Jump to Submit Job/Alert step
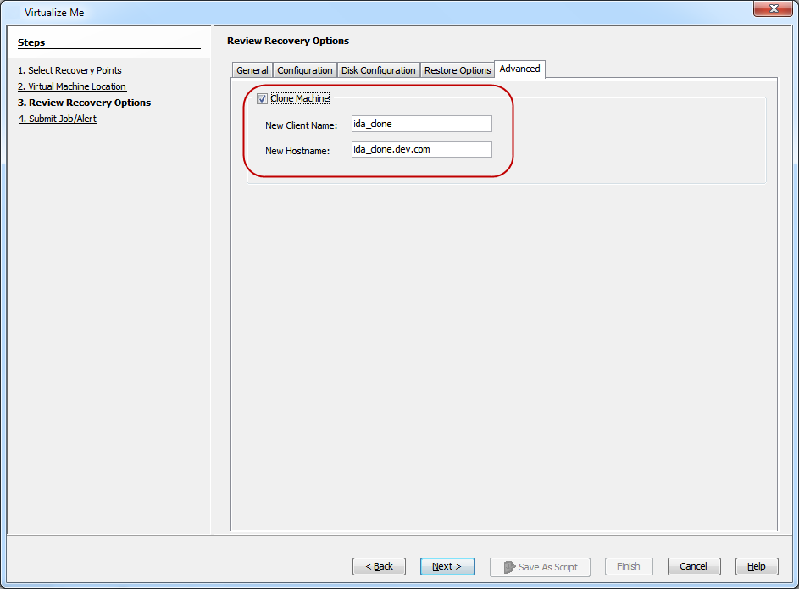799x589 pixels. (58, 119)
